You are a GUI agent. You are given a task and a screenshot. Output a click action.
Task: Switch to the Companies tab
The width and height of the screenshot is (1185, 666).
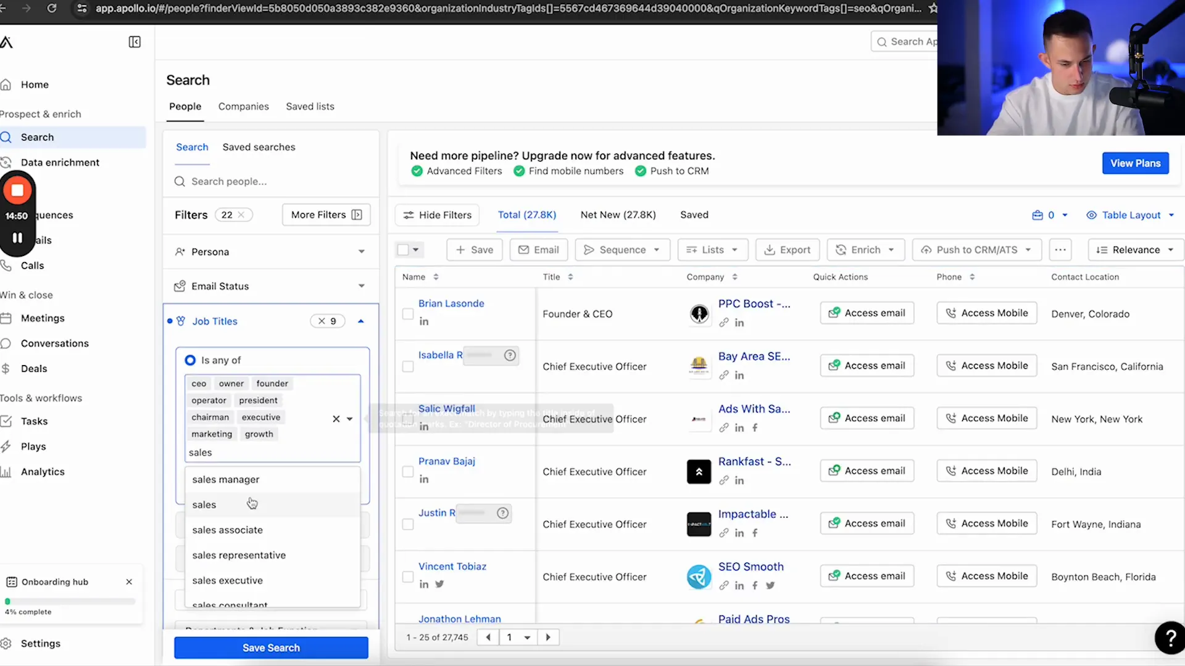(x=243, y=107)
